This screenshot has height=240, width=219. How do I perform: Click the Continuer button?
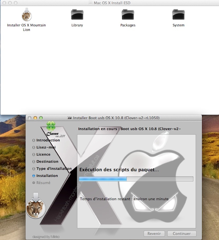(x=181, y=233)
